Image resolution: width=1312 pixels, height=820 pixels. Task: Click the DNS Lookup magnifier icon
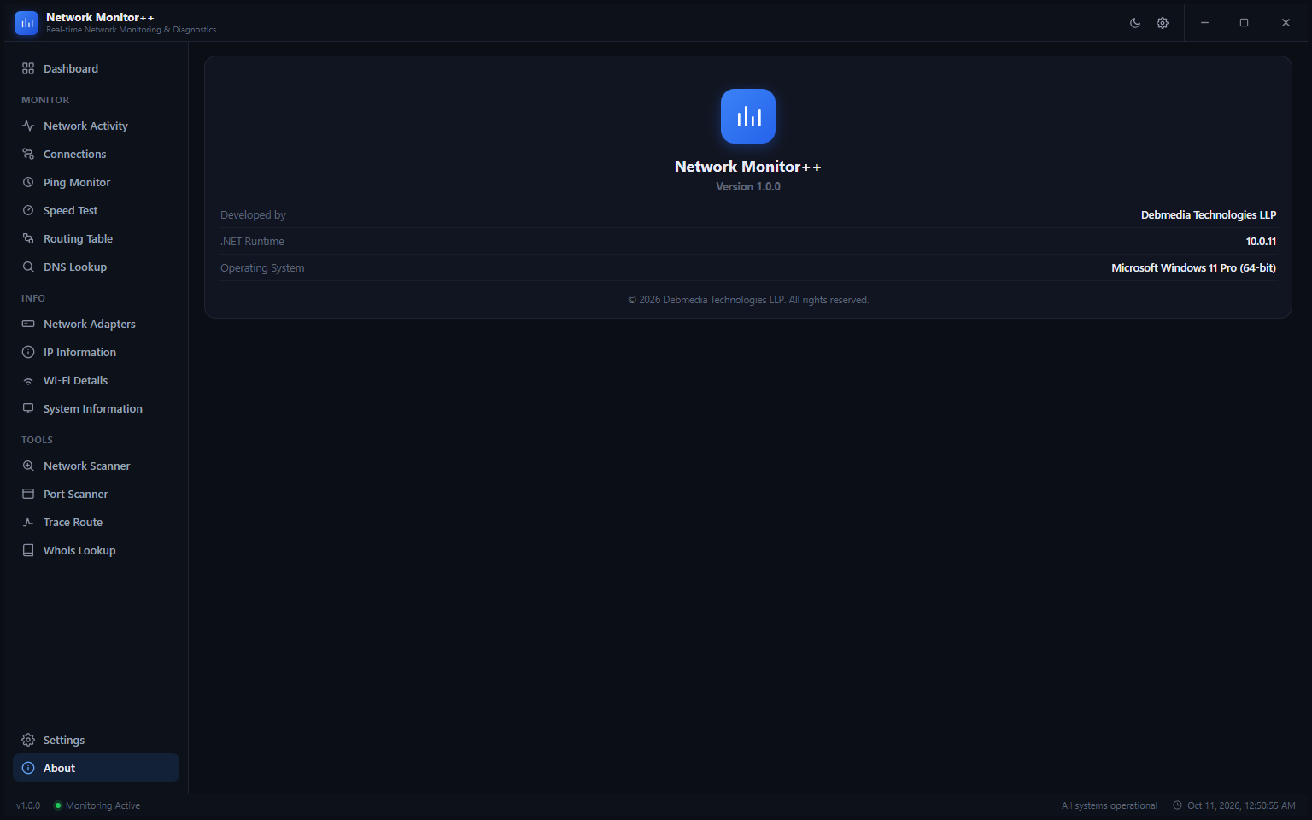click(28, 266)
